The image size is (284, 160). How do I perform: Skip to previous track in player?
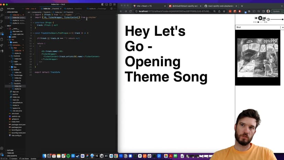(x=256, y=18)
